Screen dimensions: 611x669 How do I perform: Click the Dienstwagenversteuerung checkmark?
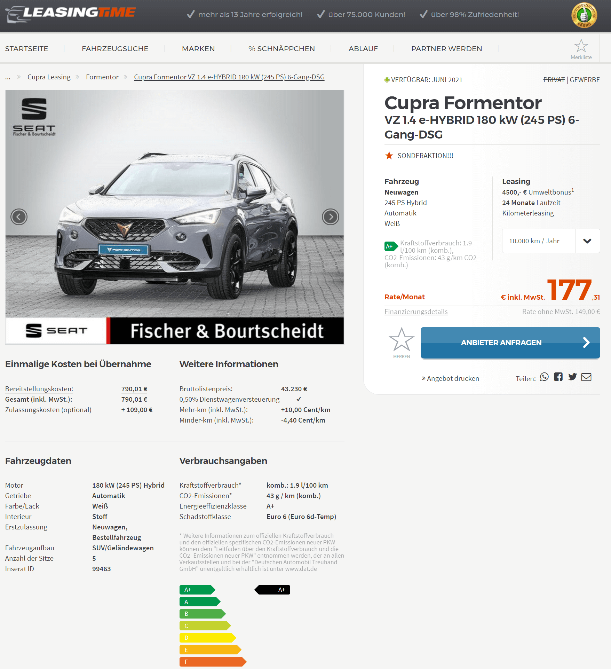pos(299,399)
